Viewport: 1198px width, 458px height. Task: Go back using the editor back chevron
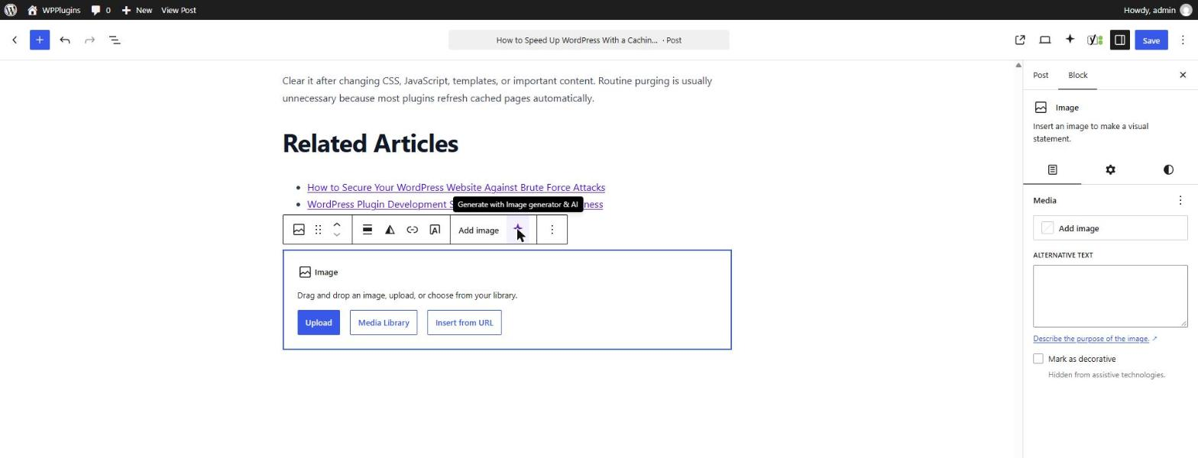(x=15, y=40)
